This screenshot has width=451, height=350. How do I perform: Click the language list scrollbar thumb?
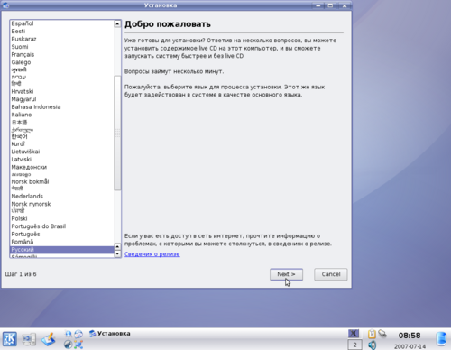click(x=117, y=133)
